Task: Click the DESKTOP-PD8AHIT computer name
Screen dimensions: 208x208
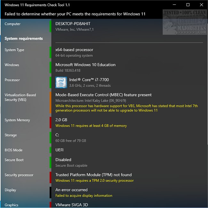Action: coord(73,23)
